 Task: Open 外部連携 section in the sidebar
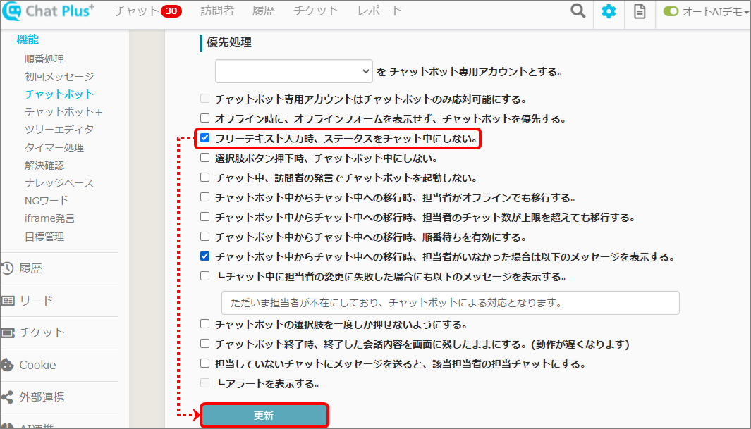click(x=41, y=397)
